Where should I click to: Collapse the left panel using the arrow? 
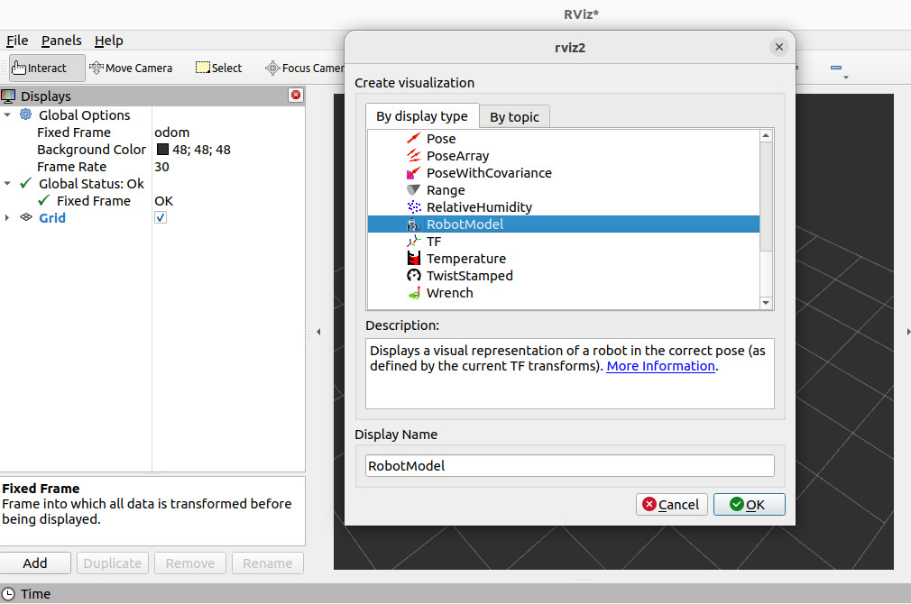318,332
